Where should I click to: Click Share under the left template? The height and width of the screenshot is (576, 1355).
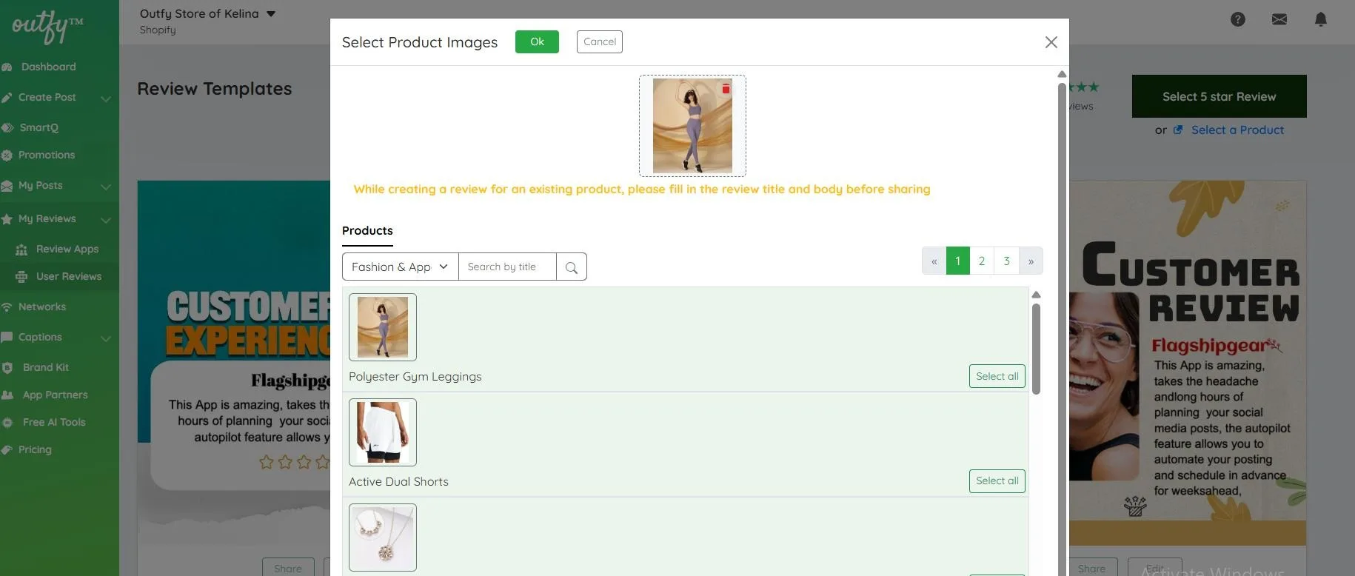(288, 568)
